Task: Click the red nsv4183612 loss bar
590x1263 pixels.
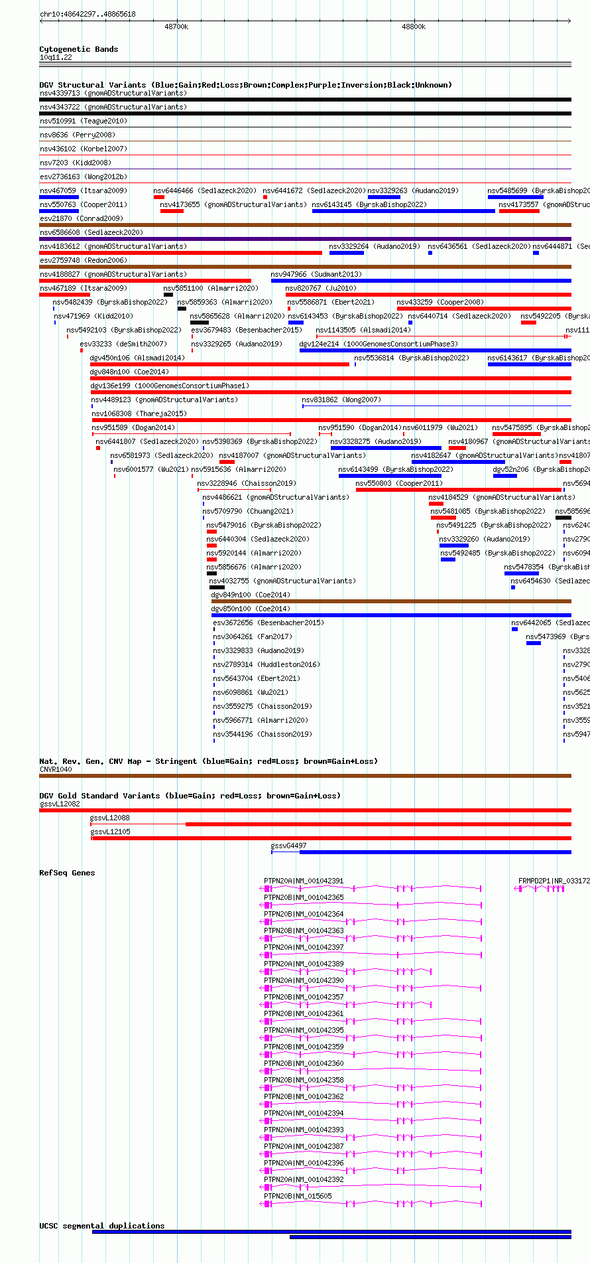Action: click(180, 254)
